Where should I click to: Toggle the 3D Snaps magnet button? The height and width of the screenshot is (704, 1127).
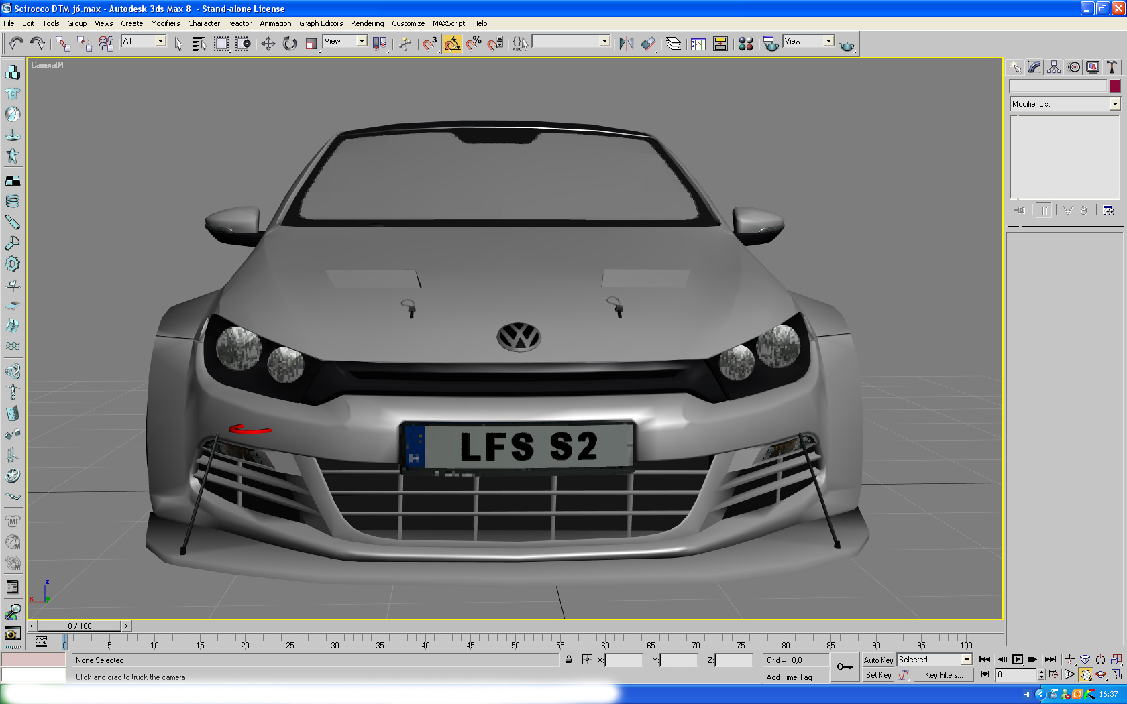click(430, 44)
